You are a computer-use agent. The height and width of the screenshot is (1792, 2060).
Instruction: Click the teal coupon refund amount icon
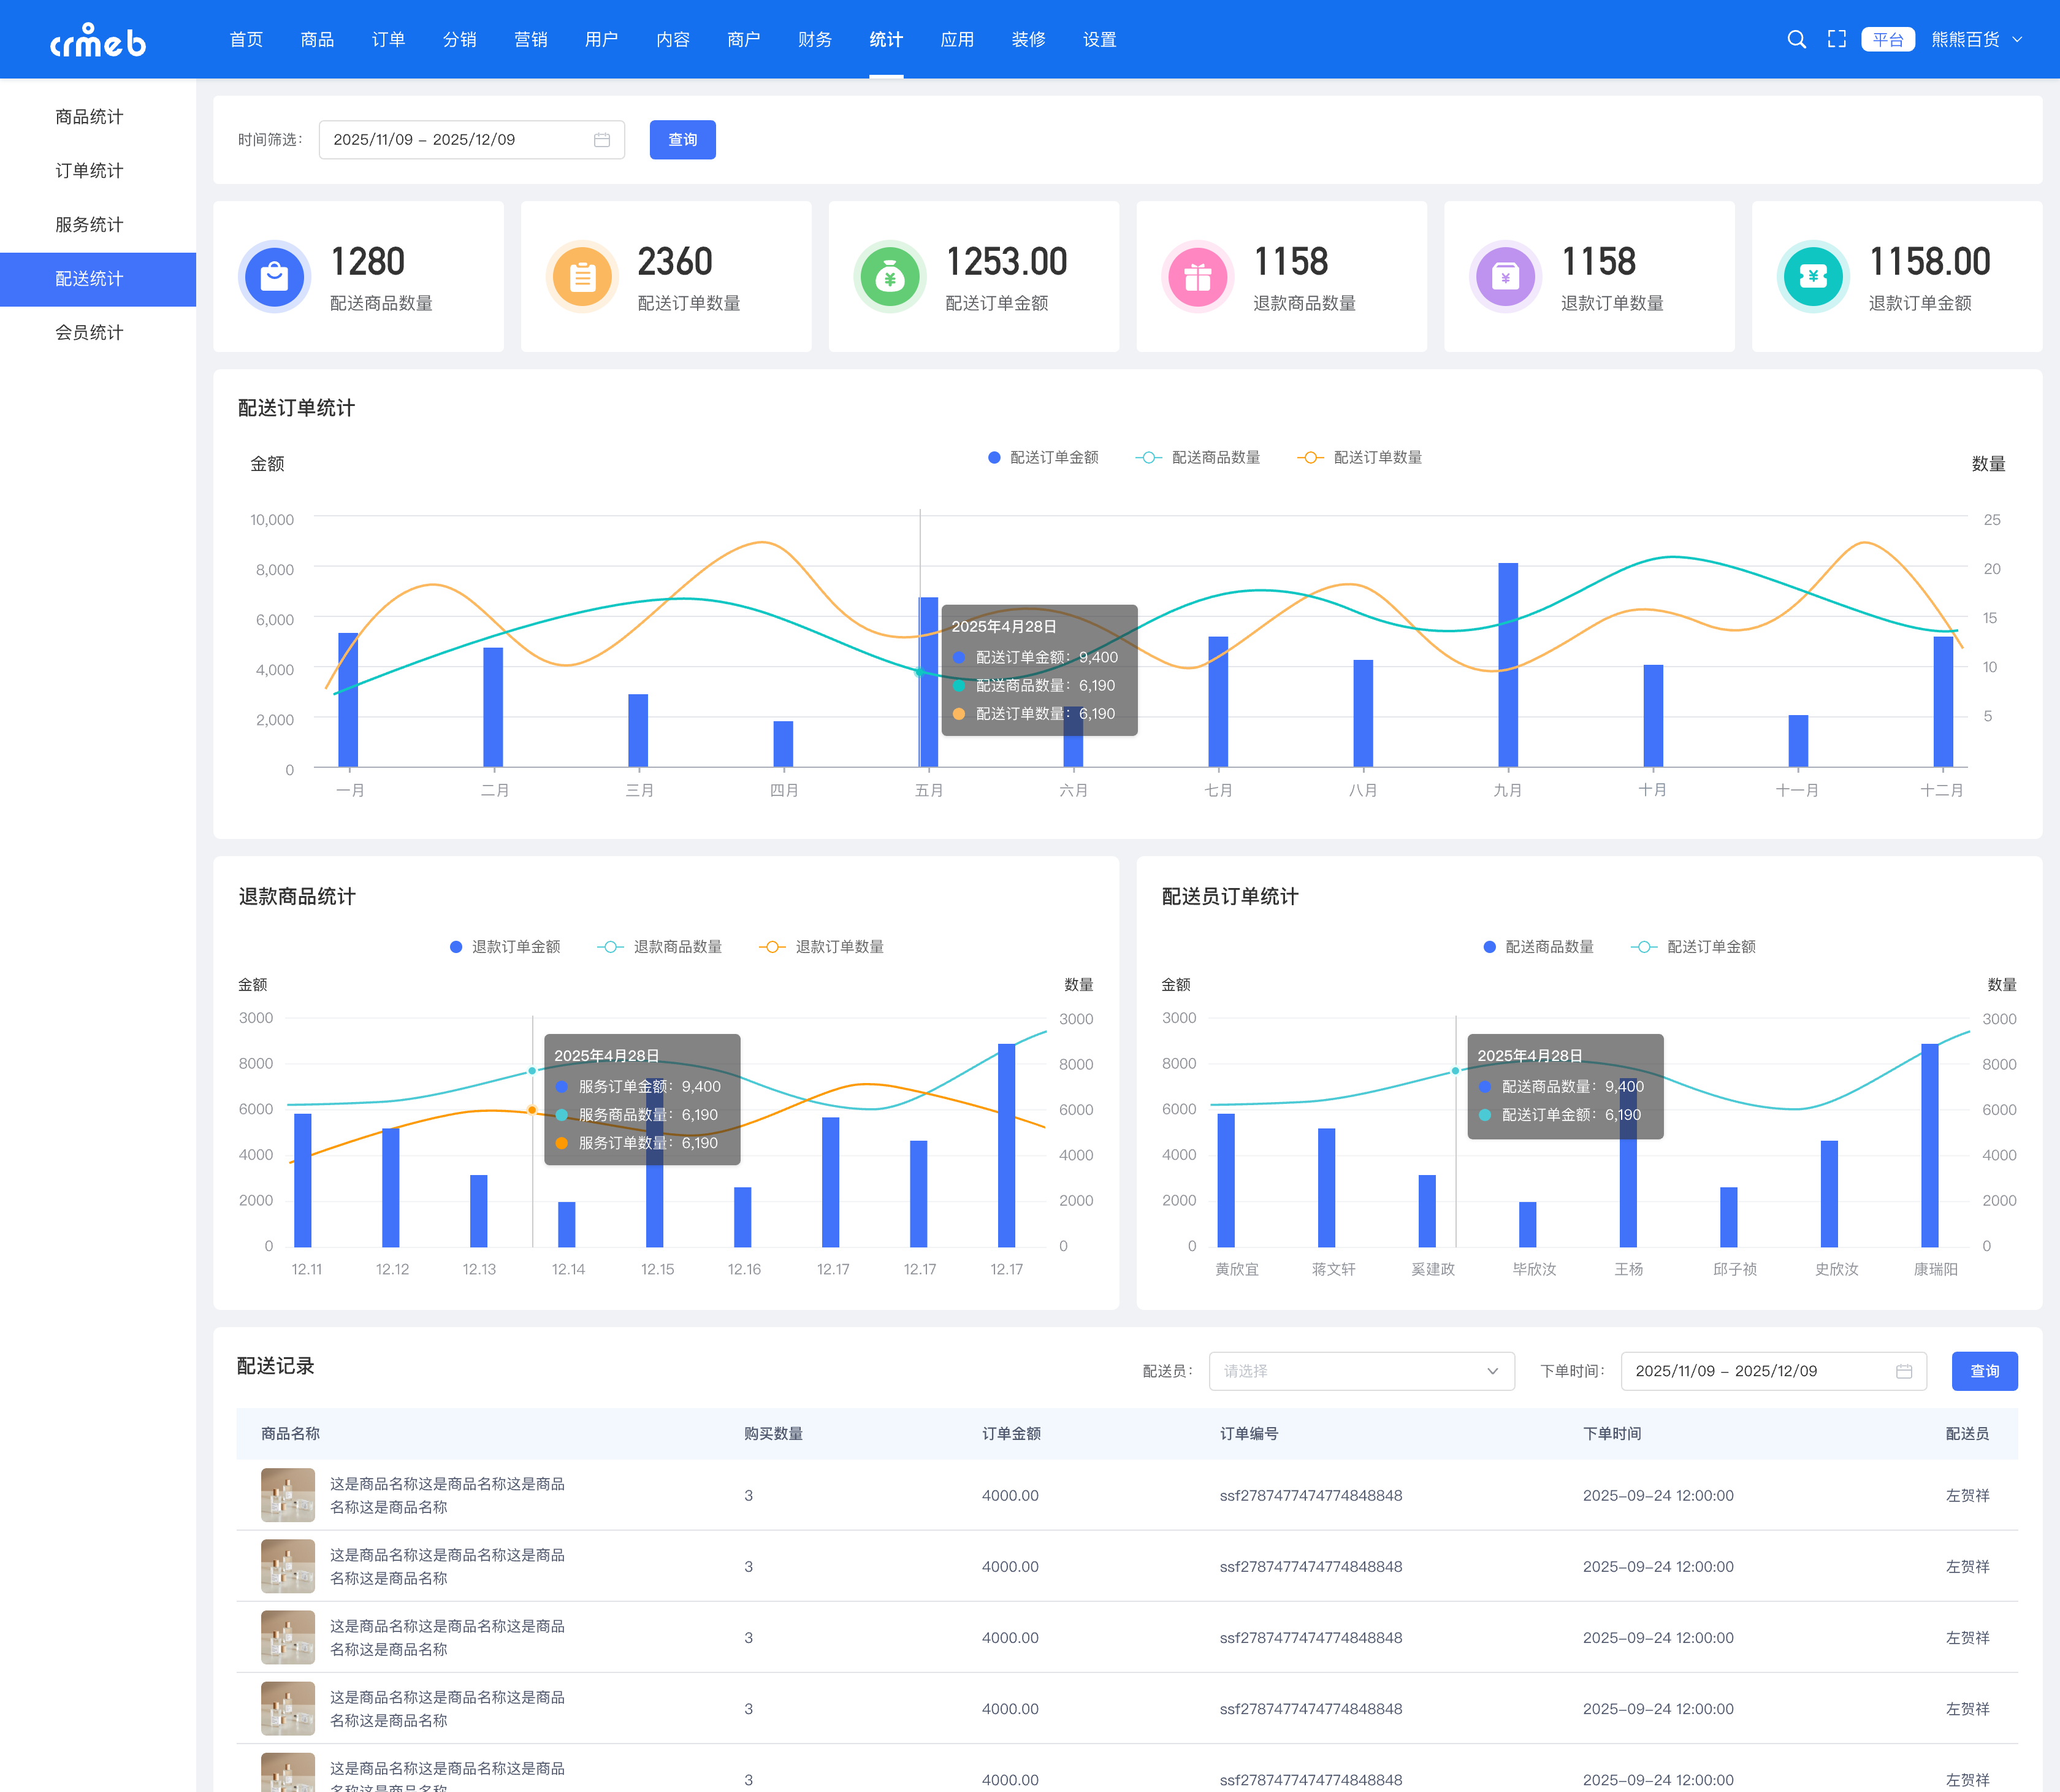pyautogui.click(x=1813, y=276)
